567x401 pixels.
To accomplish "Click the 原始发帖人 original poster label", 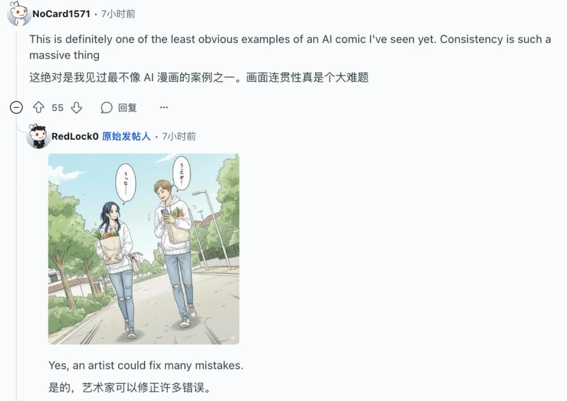I will (x=126, y=136).
